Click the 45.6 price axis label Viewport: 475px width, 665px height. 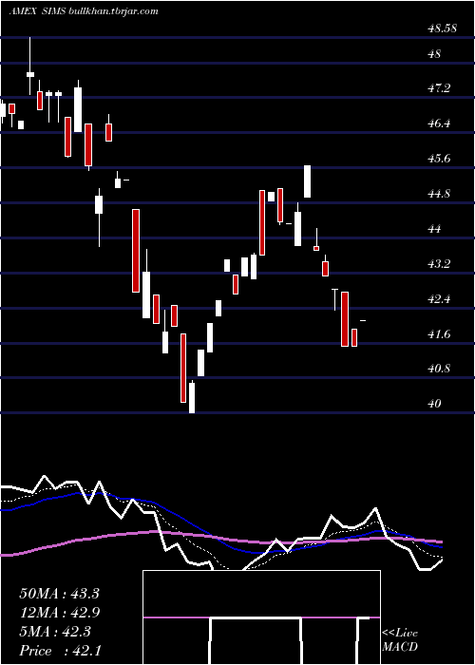pyautogui.click(x=439, y=159)
